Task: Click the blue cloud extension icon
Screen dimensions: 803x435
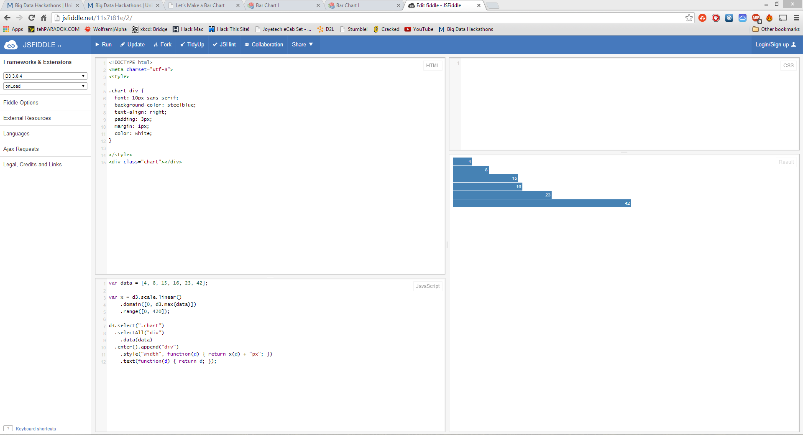Action: 743,18
